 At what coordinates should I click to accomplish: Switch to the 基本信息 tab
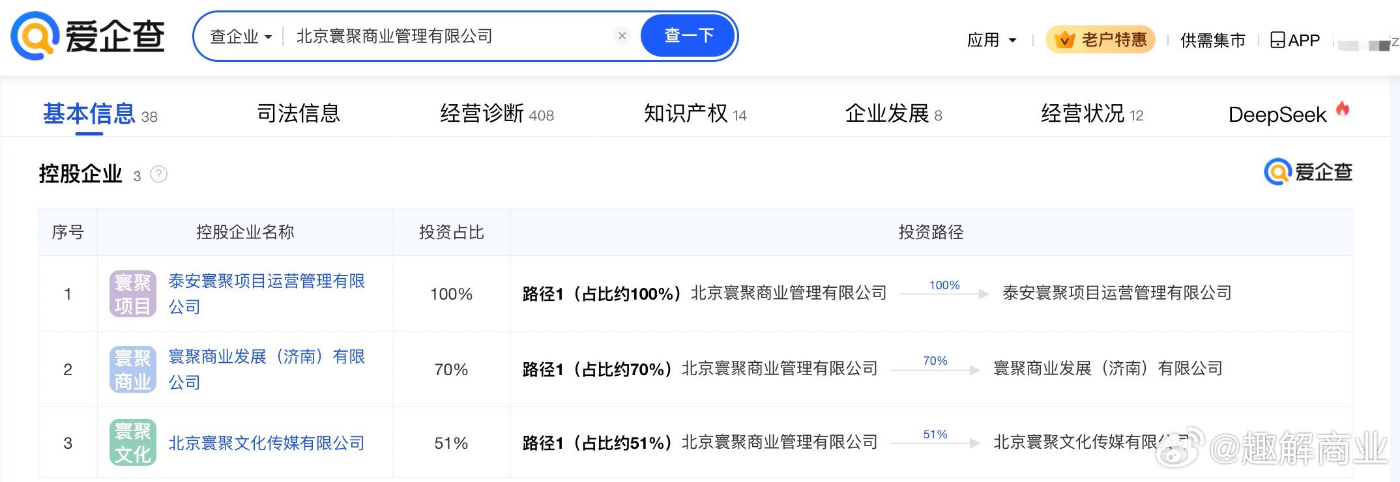click(100, 114)
